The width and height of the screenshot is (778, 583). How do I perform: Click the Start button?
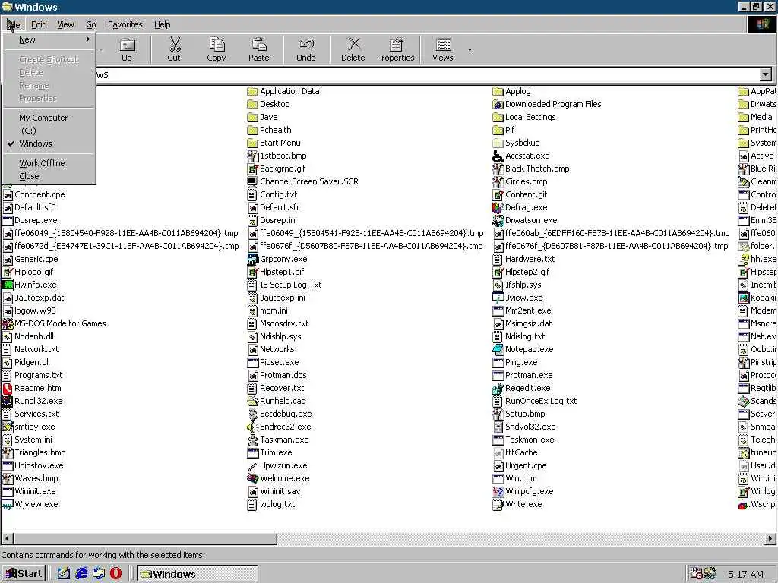24,574
